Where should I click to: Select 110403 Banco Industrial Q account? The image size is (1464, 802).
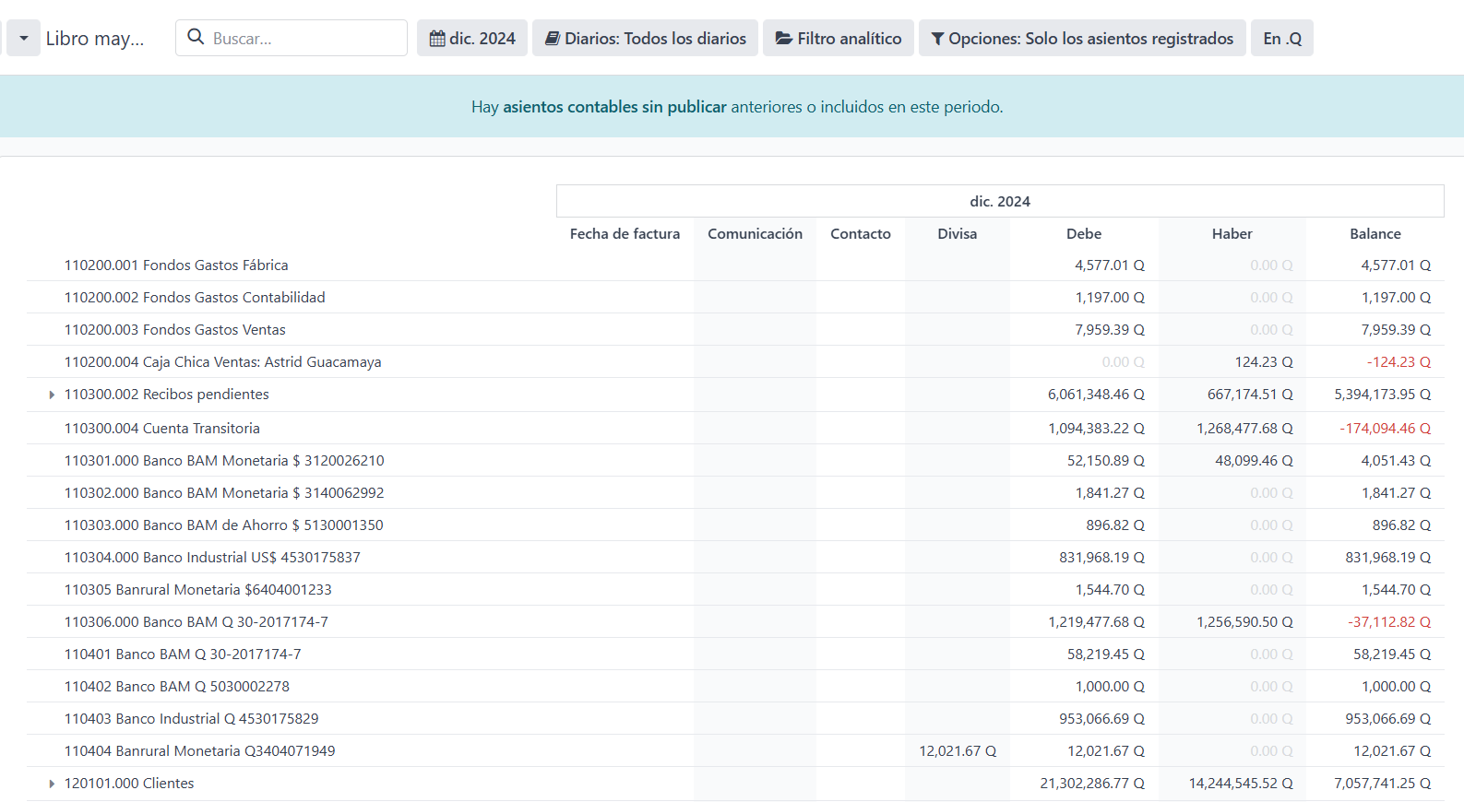tap(192, 719)
